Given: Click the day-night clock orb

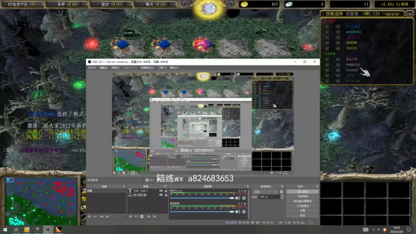Looking at the screenshot, I should click(x=209, y=9).
